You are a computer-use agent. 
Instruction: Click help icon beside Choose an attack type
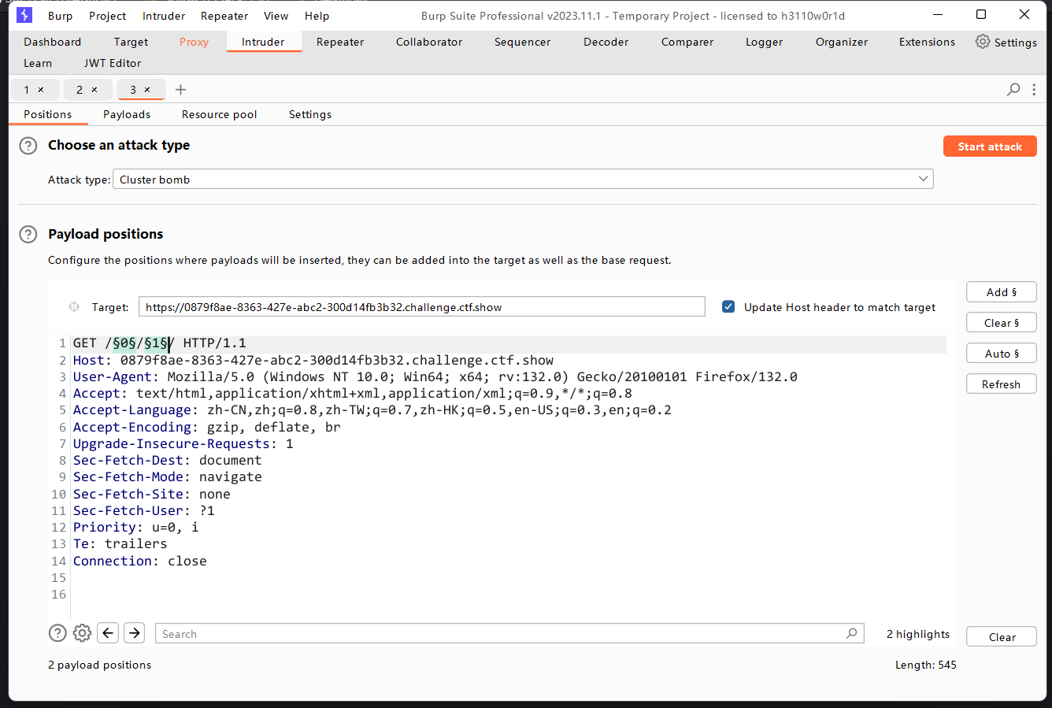pyautogui.click(x=28, y=146)
